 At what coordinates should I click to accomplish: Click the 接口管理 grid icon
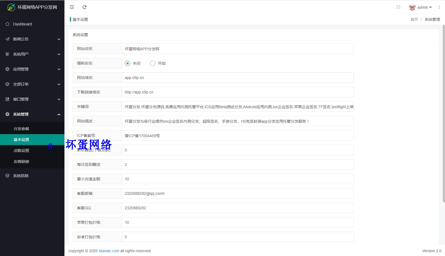pyautogui.click(x=7, y=99)
